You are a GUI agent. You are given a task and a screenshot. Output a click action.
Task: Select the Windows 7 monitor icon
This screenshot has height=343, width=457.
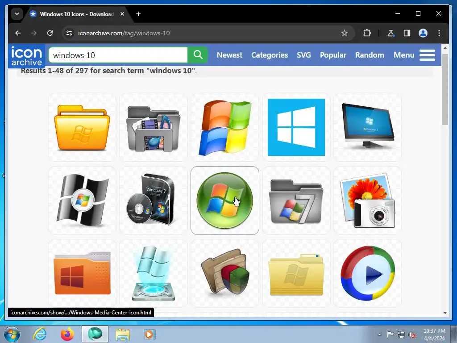click(368, 127)
